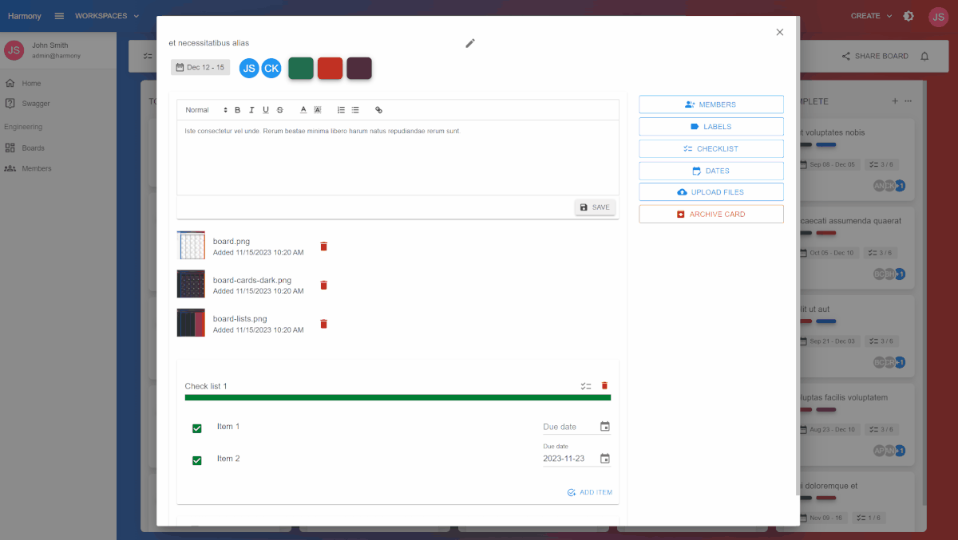Expand the Workspaces dropdown
Screen dimensions: 958x540
click(107, 16)
